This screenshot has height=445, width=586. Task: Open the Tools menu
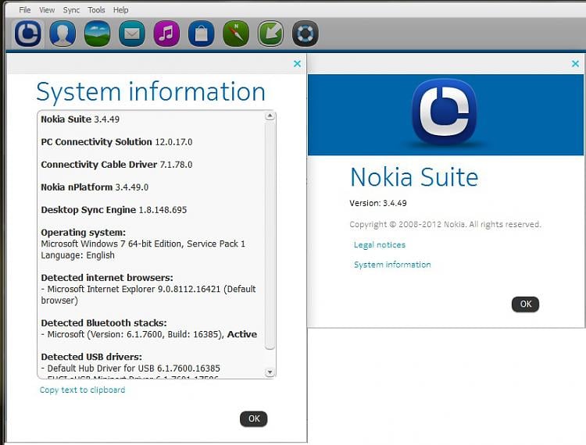click(96, 9)
